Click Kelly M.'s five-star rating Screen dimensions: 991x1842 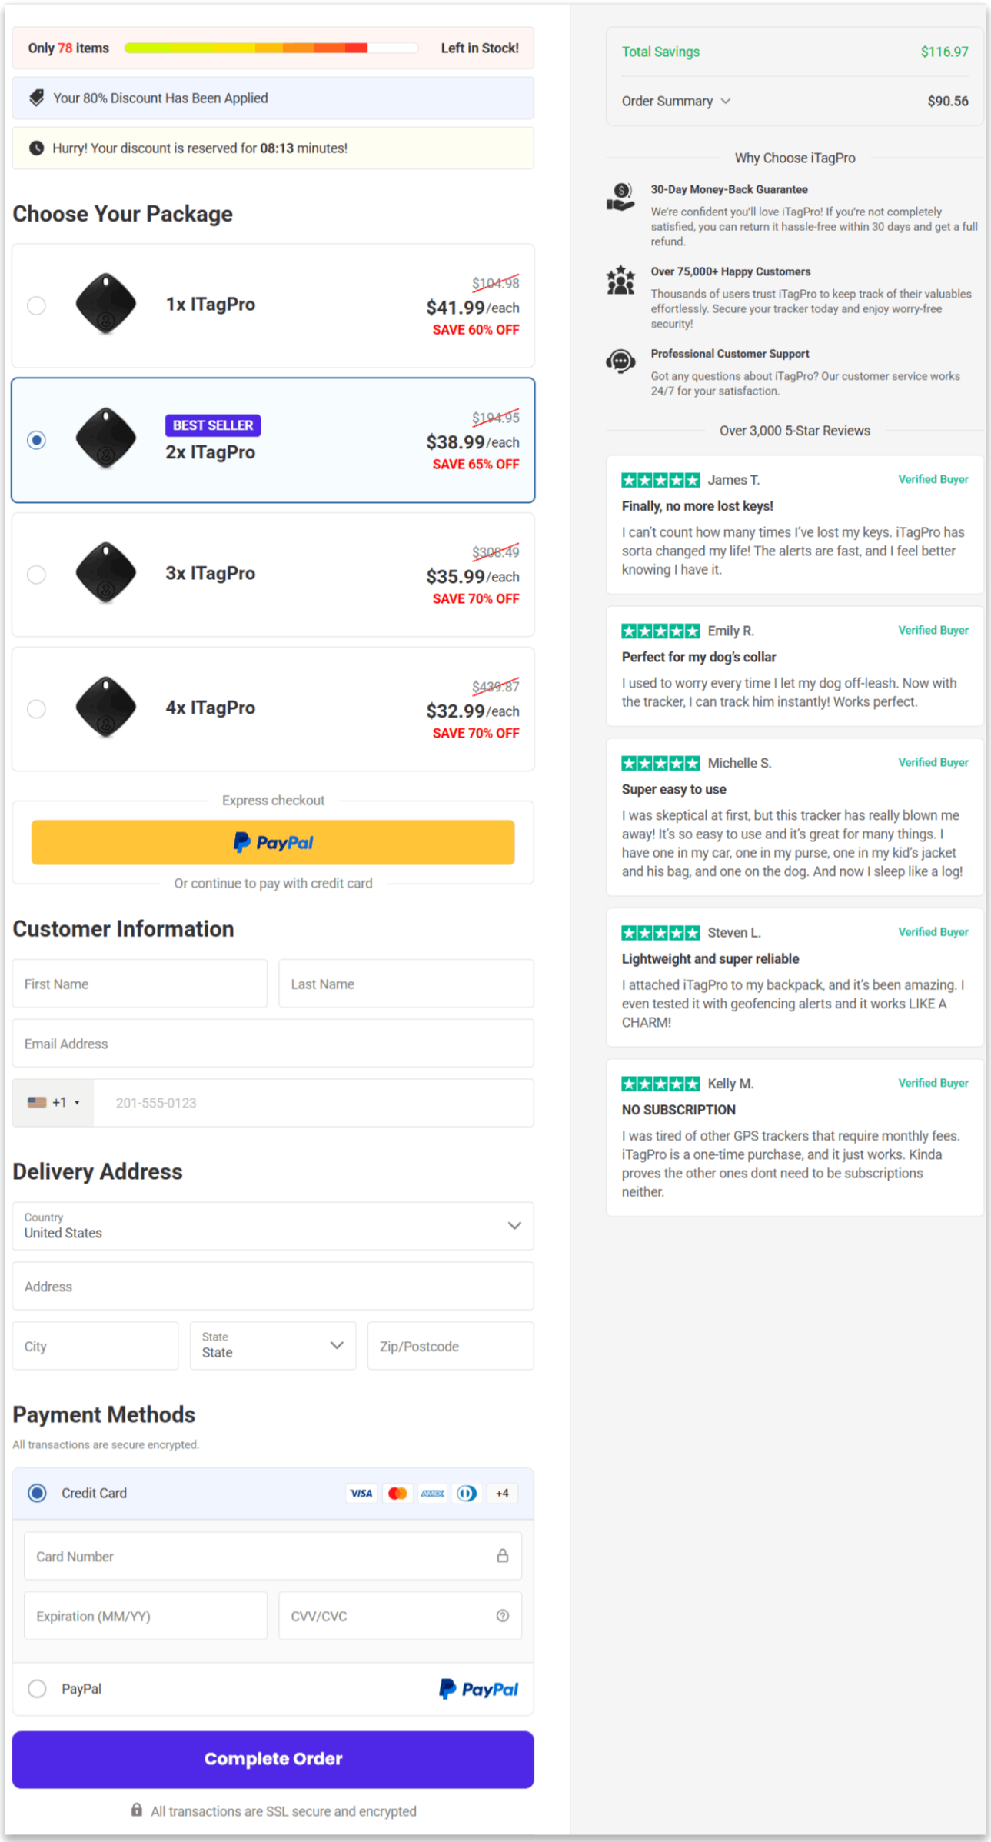[x=660, y=1084]
